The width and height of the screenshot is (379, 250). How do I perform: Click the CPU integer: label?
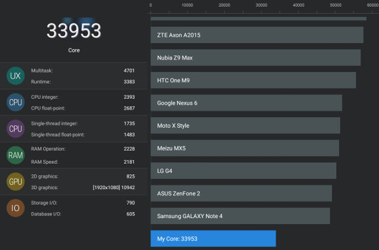(x=45, y=97)
